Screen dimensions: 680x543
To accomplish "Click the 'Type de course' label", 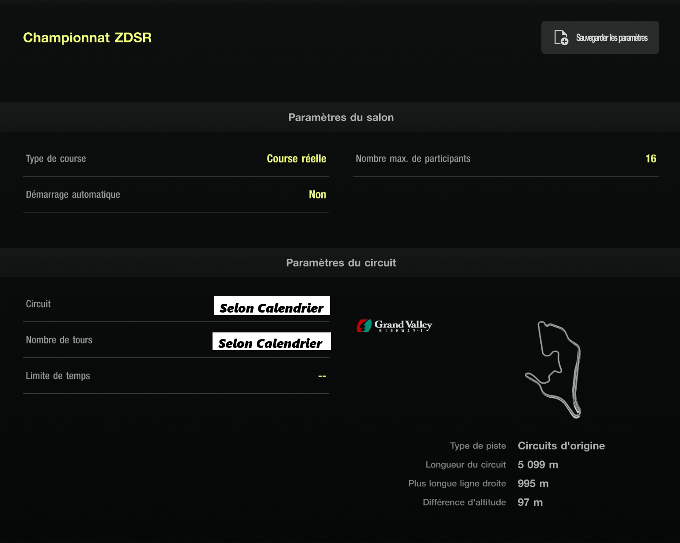I will coord(56,158).
